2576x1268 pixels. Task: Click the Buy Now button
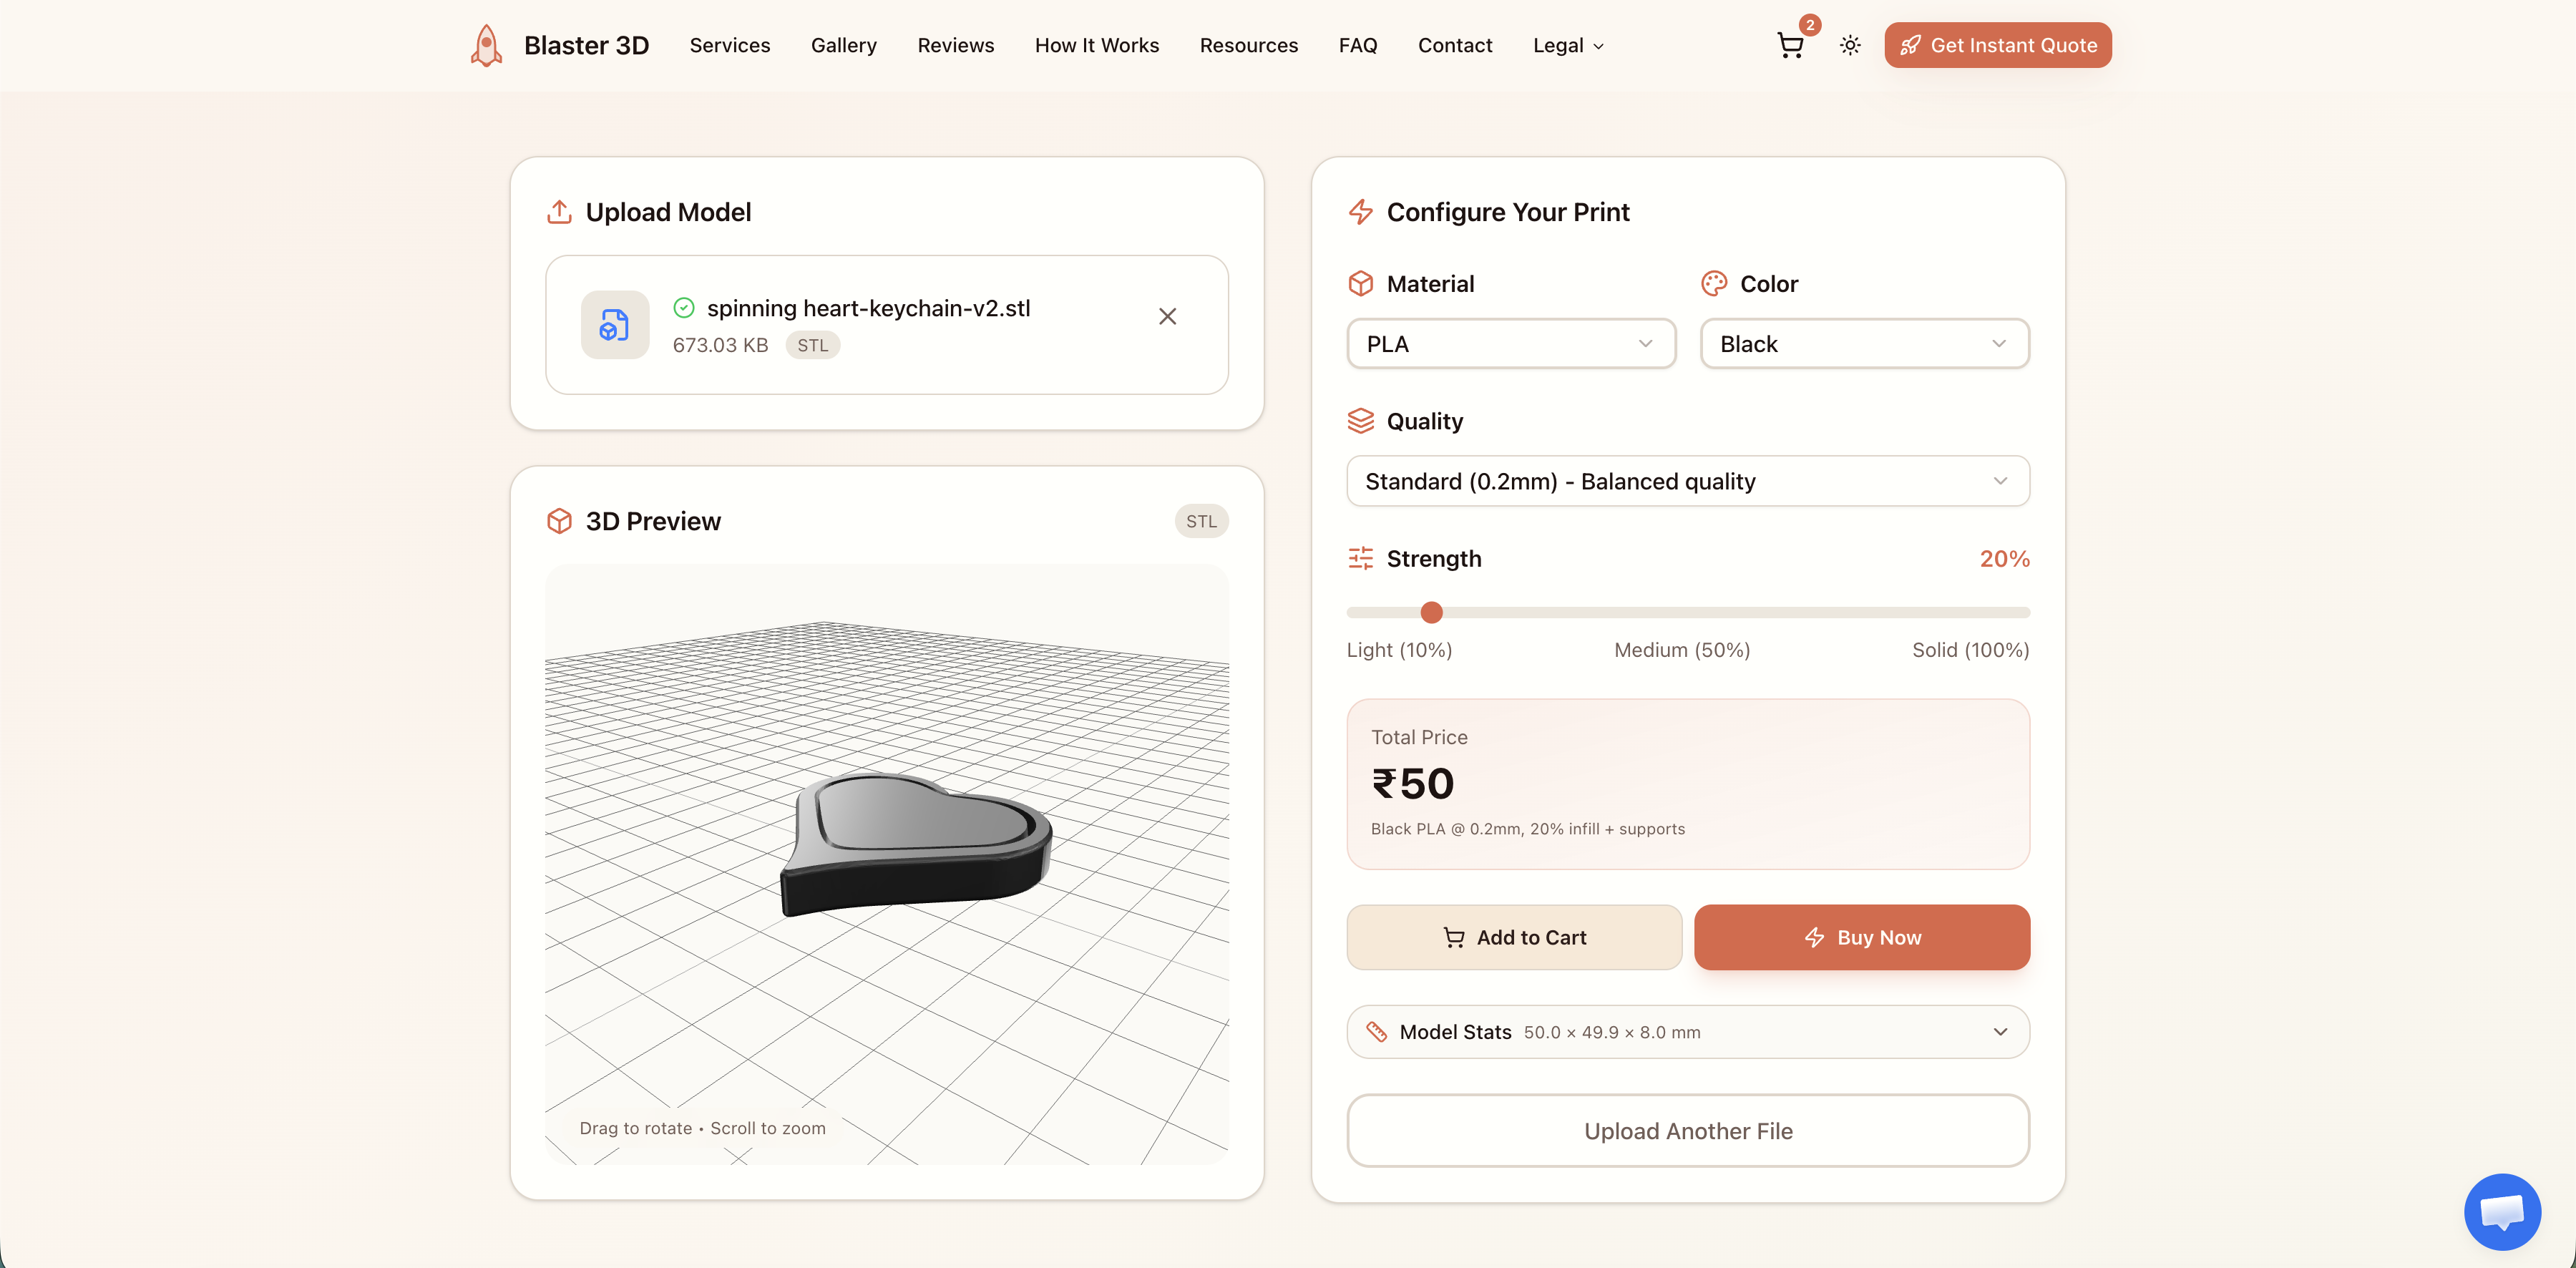[x=1861, y=937]
